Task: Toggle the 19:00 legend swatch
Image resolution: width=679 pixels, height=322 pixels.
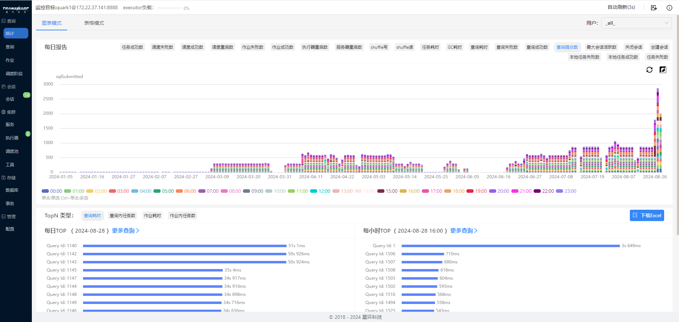Action: [x=470, y=191]
